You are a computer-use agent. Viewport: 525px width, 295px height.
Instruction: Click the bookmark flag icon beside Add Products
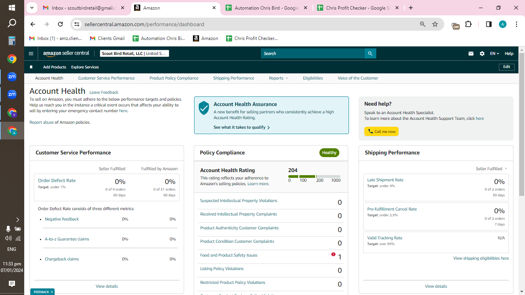coord(31,67)
